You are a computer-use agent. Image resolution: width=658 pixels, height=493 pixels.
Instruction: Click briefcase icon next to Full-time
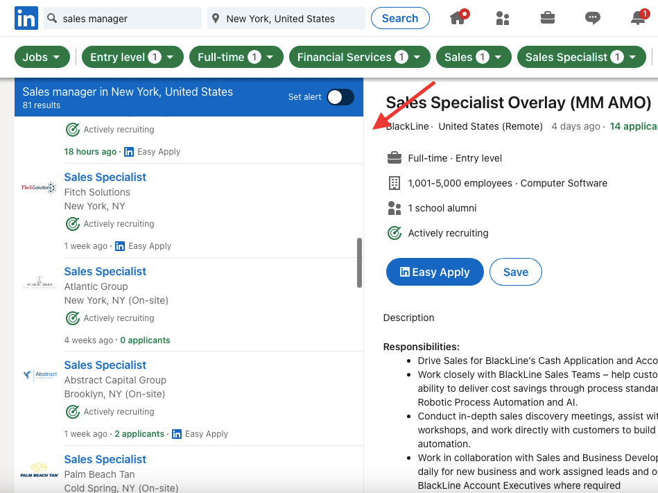[x=395, y=158]
